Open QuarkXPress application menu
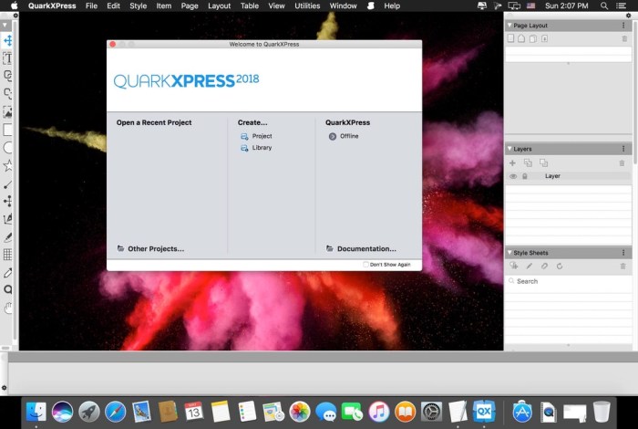 pos(52,5)
